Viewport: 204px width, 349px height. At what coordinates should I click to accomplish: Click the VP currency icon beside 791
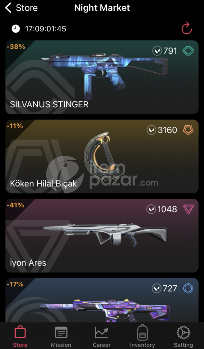(157, 51)
